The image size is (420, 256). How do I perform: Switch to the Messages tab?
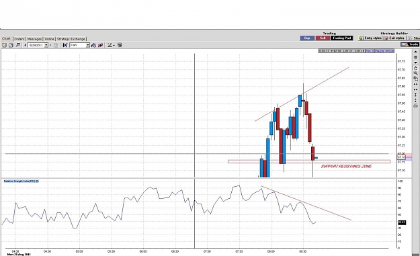coord(34,39)
